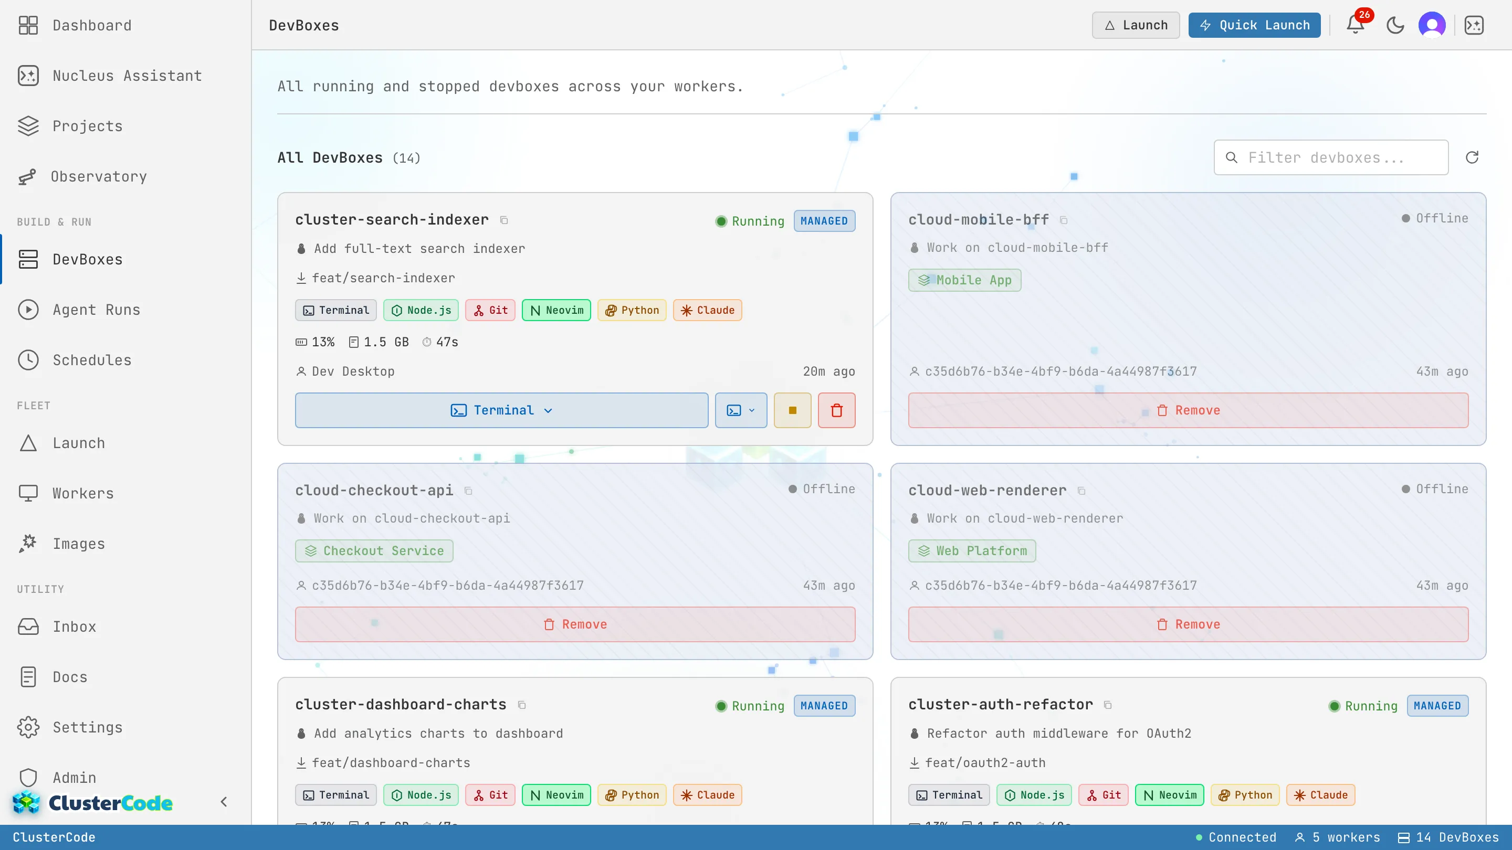
Task: Stop the cluster-search-indexer devbox
Action: coord(792,410)
